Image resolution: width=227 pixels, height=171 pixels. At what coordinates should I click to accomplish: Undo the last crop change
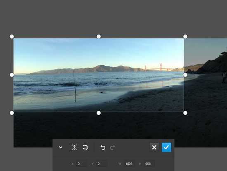tap(103, 147)
